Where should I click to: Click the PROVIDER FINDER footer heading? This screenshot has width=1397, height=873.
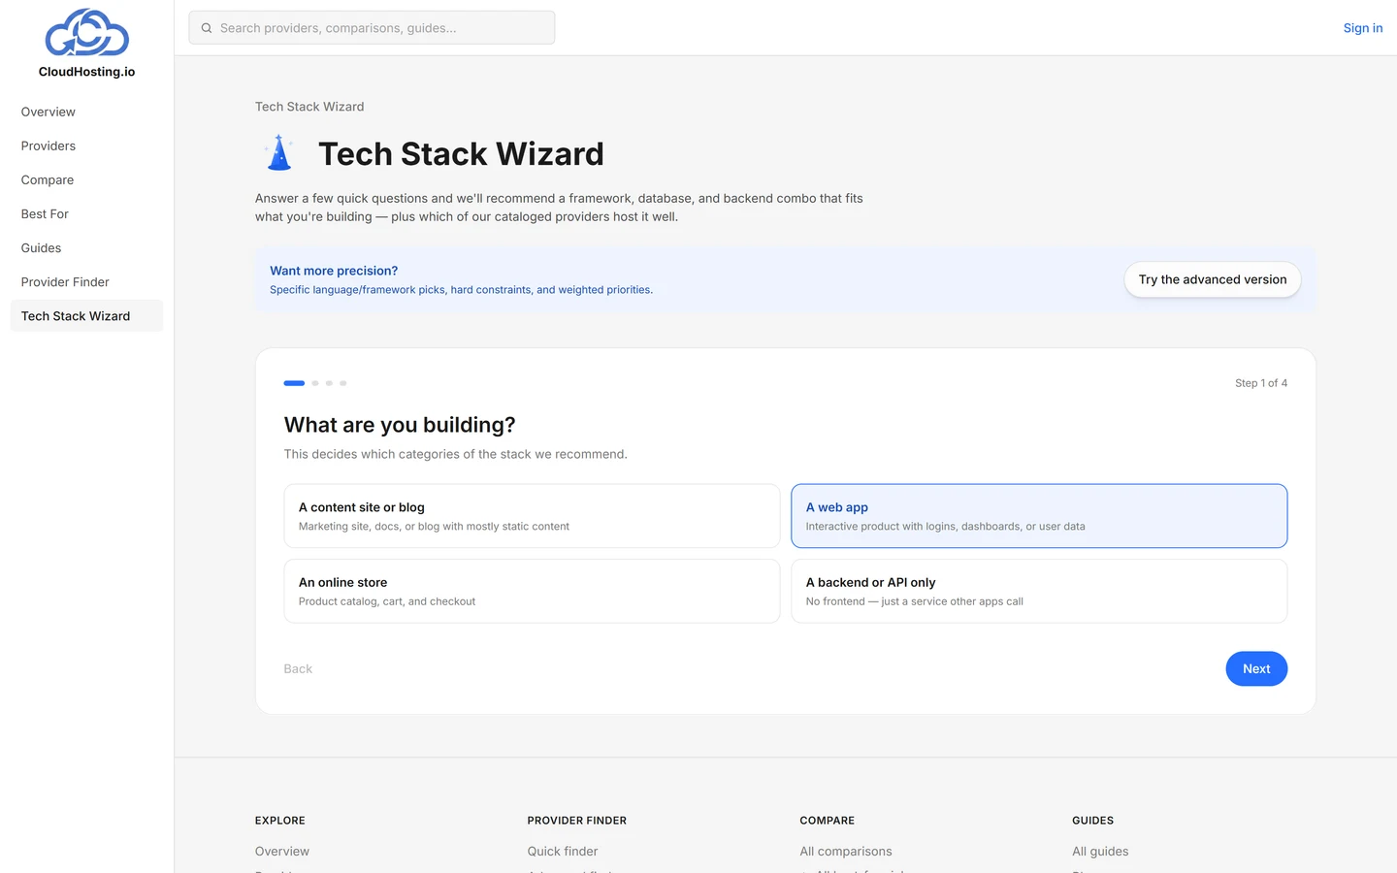[x=577, y=821]
